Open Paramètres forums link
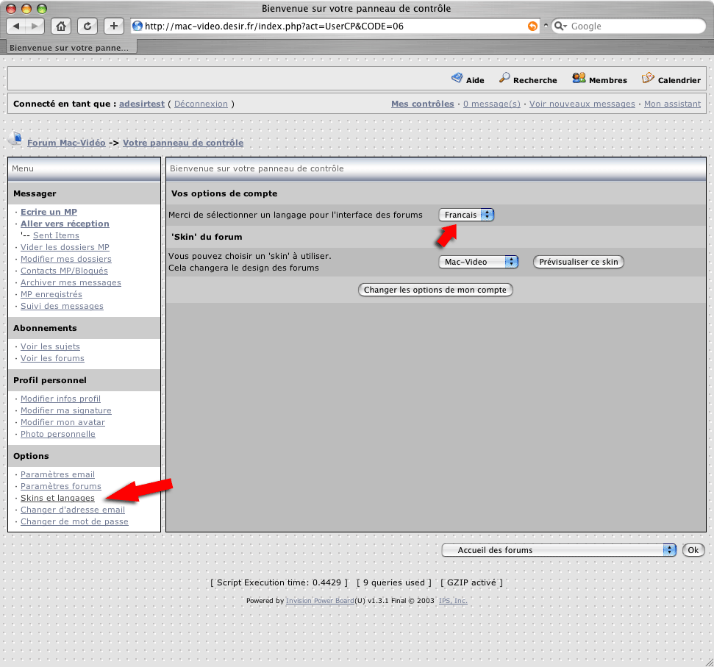714x667 pixels. pos(61,486)
